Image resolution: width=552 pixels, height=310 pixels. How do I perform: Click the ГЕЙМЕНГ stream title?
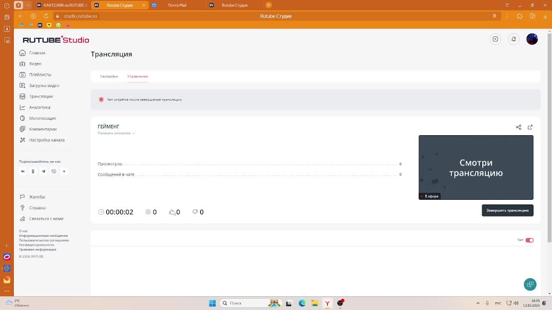click(x=108, y=127)
